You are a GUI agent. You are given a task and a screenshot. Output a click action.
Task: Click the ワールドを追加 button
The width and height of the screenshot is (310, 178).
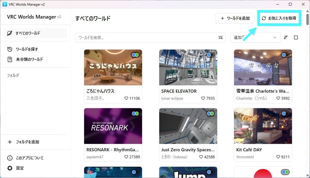(x=235, y=18)
